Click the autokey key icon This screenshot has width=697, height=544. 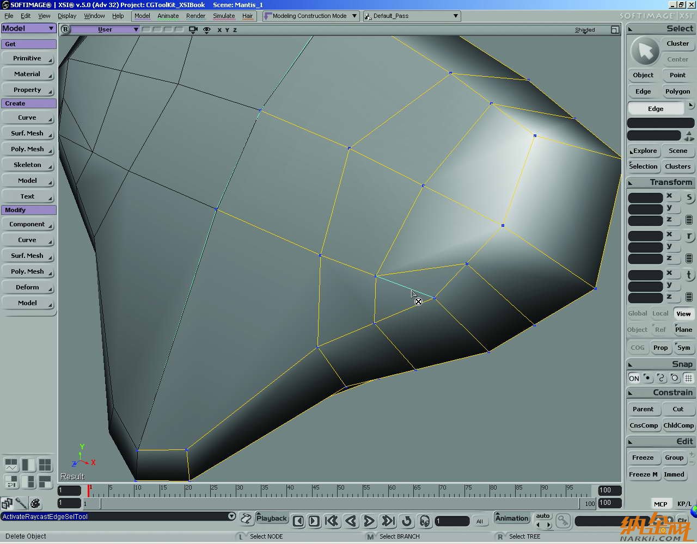pos(563,521)
